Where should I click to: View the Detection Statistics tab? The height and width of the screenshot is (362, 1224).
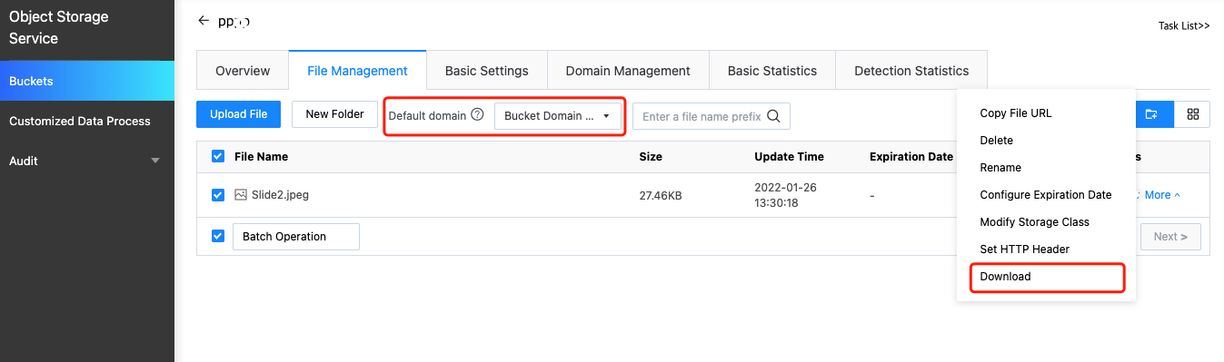911,71
